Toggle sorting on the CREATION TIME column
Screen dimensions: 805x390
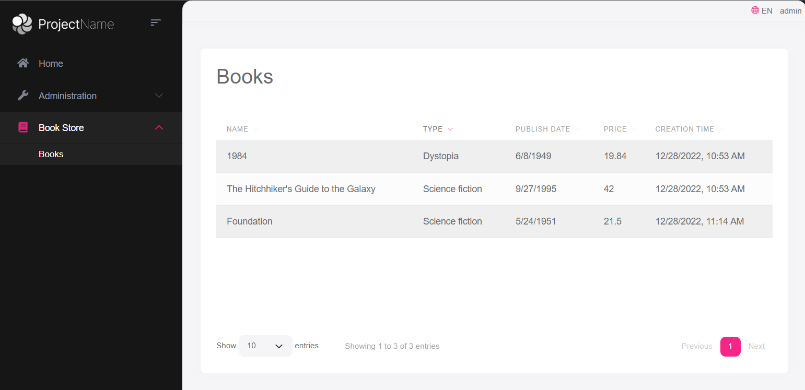[722, 129]
